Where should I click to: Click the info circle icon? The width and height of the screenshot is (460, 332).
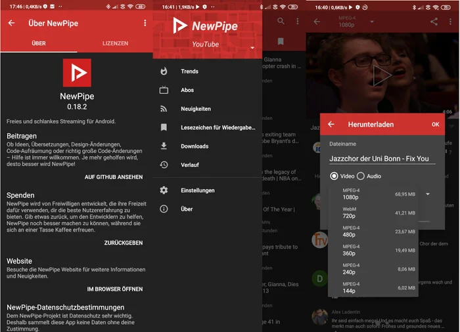164,209
